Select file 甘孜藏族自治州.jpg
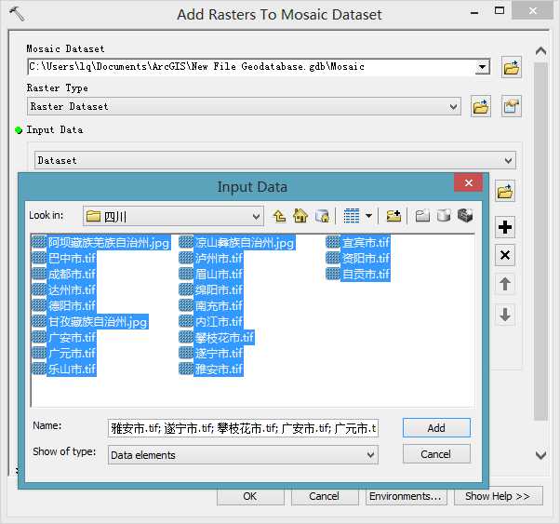Screen dimensions: 560x524 [x=90, y=322]
